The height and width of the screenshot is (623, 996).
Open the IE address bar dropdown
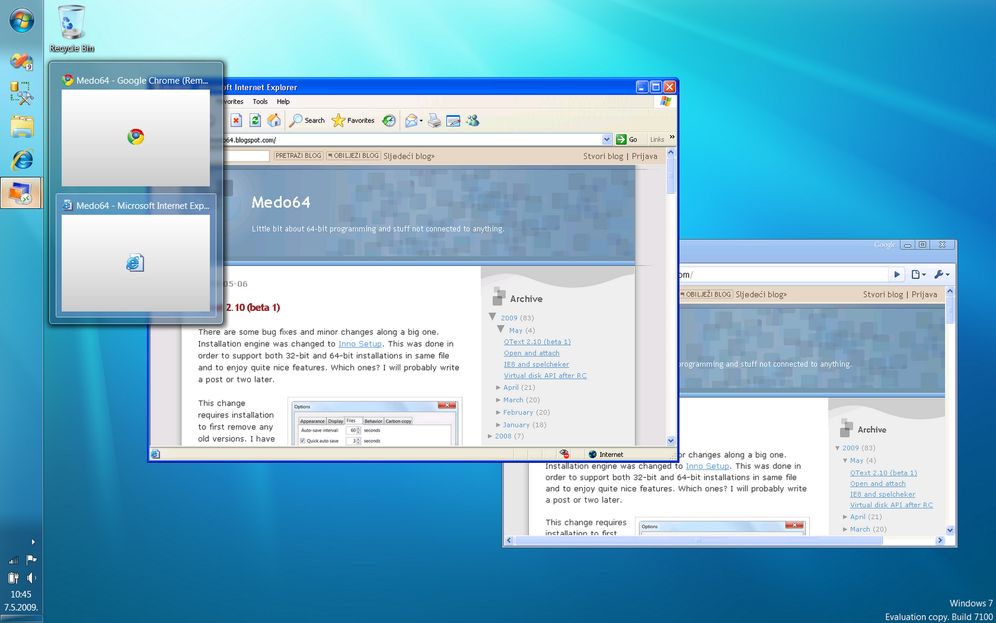coord(607,140)
